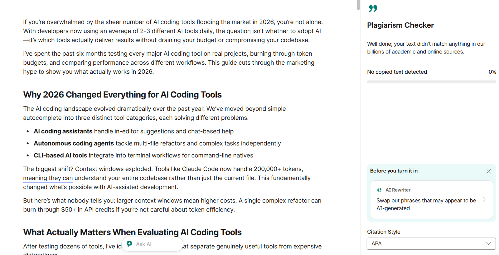
Task: Click the "What Actually Matters When Evaluating" heading
Action: tap(132, 232)
